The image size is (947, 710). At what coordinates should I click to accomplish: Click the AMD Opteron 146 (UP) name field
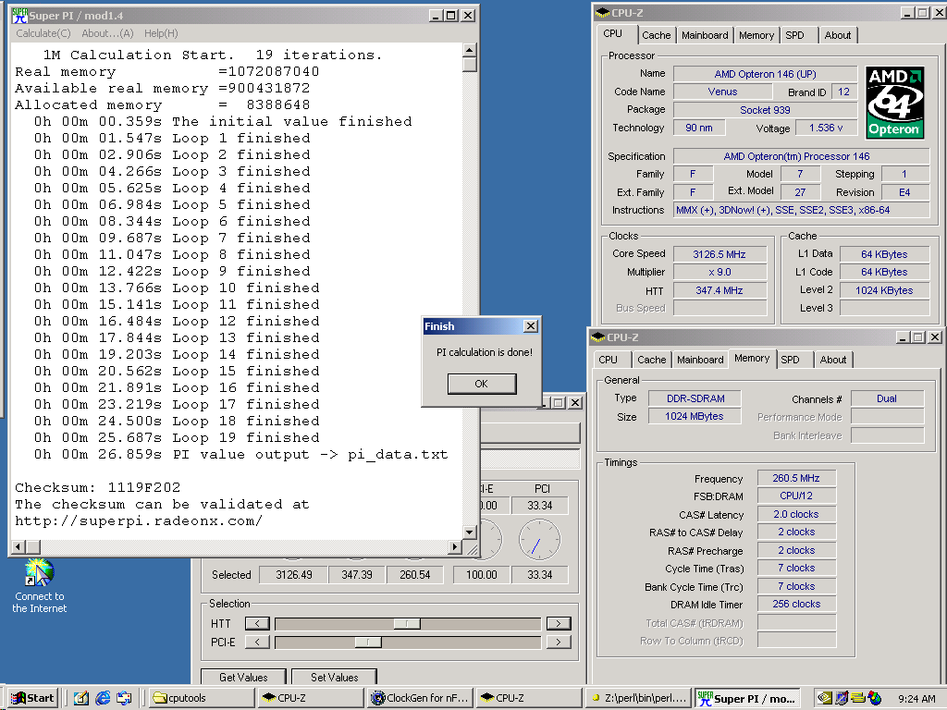coord(765,74)
